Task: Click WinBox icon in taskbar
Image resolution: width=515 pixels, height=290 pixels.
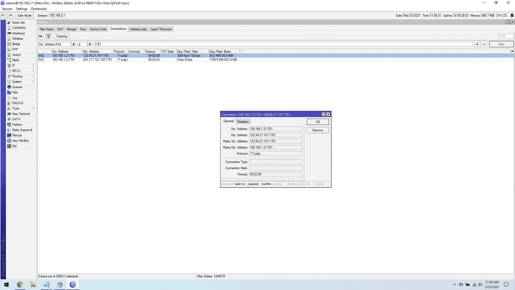Action: click(x=73, y=285)
